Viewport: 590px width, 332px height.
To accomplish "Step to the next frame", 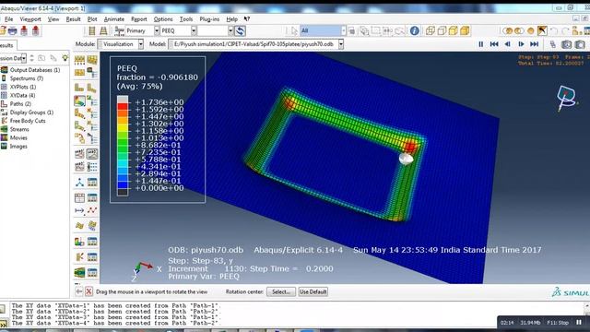I will pos(521,44).
